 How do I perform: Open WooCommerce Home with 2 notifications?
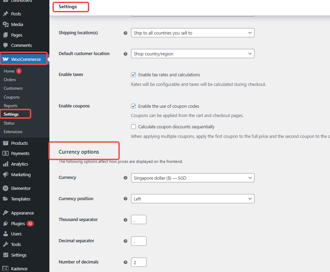point(9,71)
